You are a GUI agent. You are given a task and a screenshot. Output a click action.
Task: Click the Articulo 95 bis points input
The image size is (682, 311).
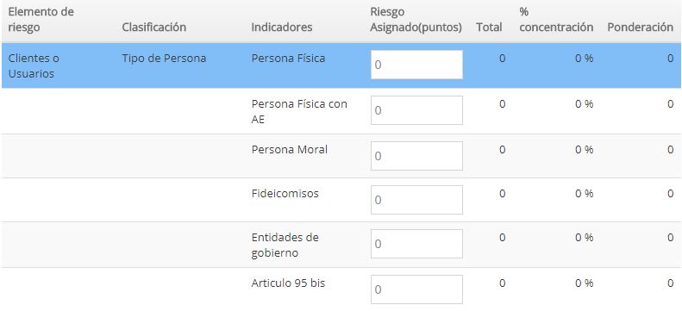(416, 289)
